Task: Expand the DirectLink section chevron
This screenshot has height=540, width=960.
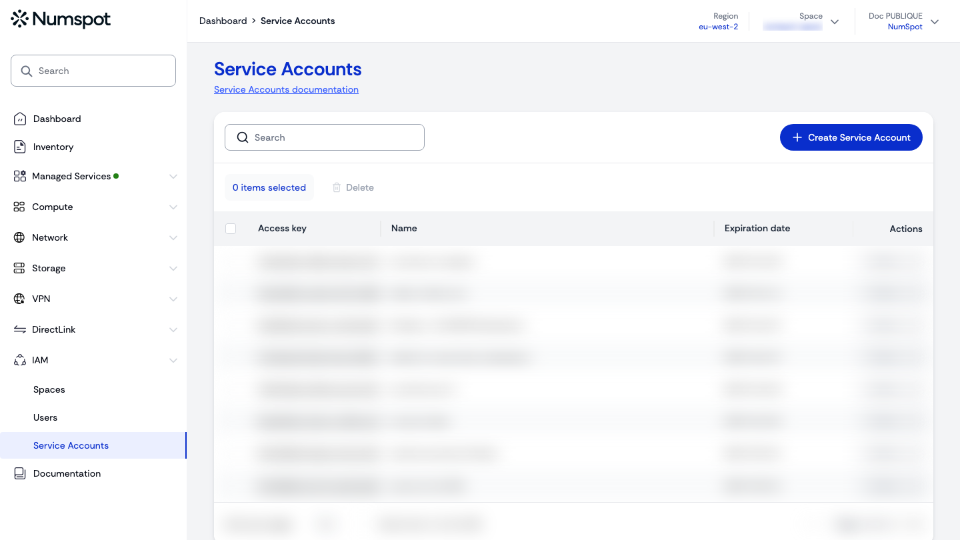Action: pos(173,330)
